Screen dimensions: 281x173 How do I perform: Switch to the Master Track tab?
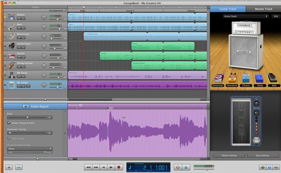(264, 9)
